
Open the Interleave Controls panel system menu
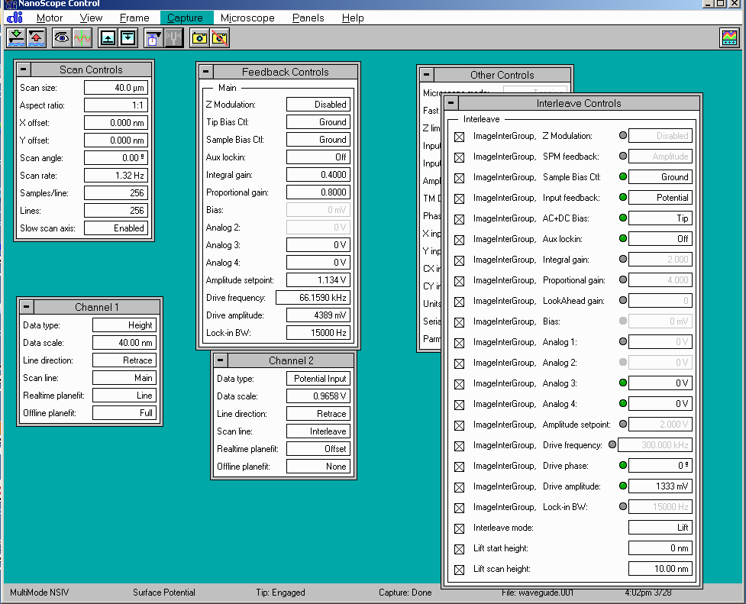pyautogui.click(x=451, y=103)
